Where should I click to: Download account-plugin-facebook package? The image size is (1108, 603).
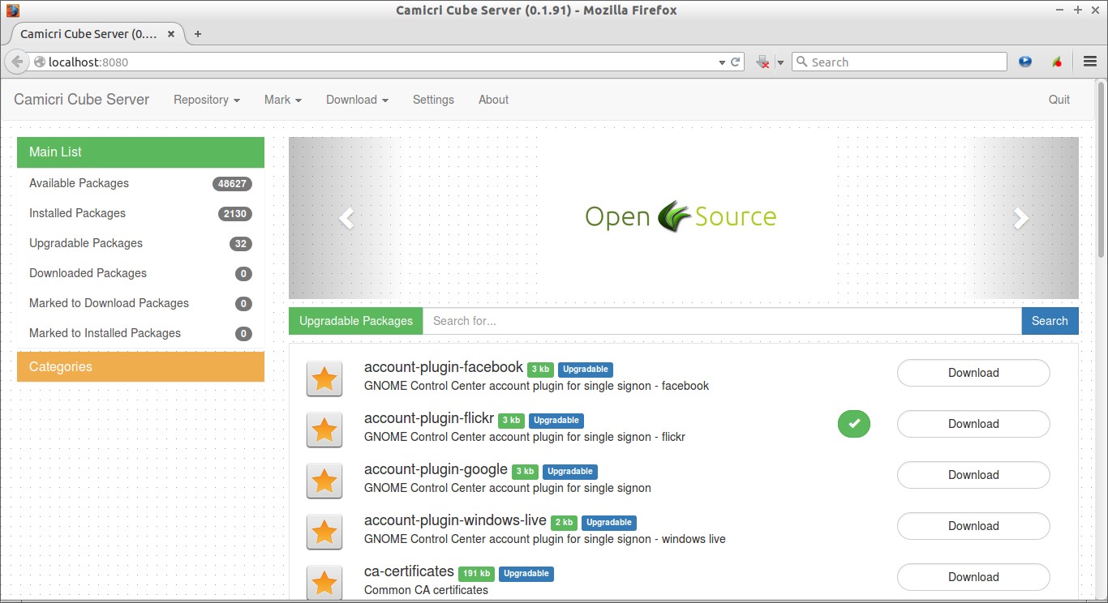973,373
